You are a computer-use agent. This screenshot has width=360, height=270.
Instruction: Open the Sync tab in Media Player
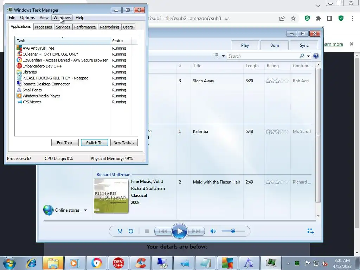[x=304, y=45]
